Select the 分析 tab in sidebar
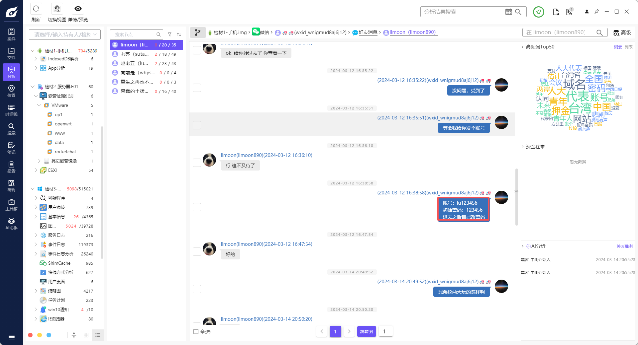 [11, 72]
